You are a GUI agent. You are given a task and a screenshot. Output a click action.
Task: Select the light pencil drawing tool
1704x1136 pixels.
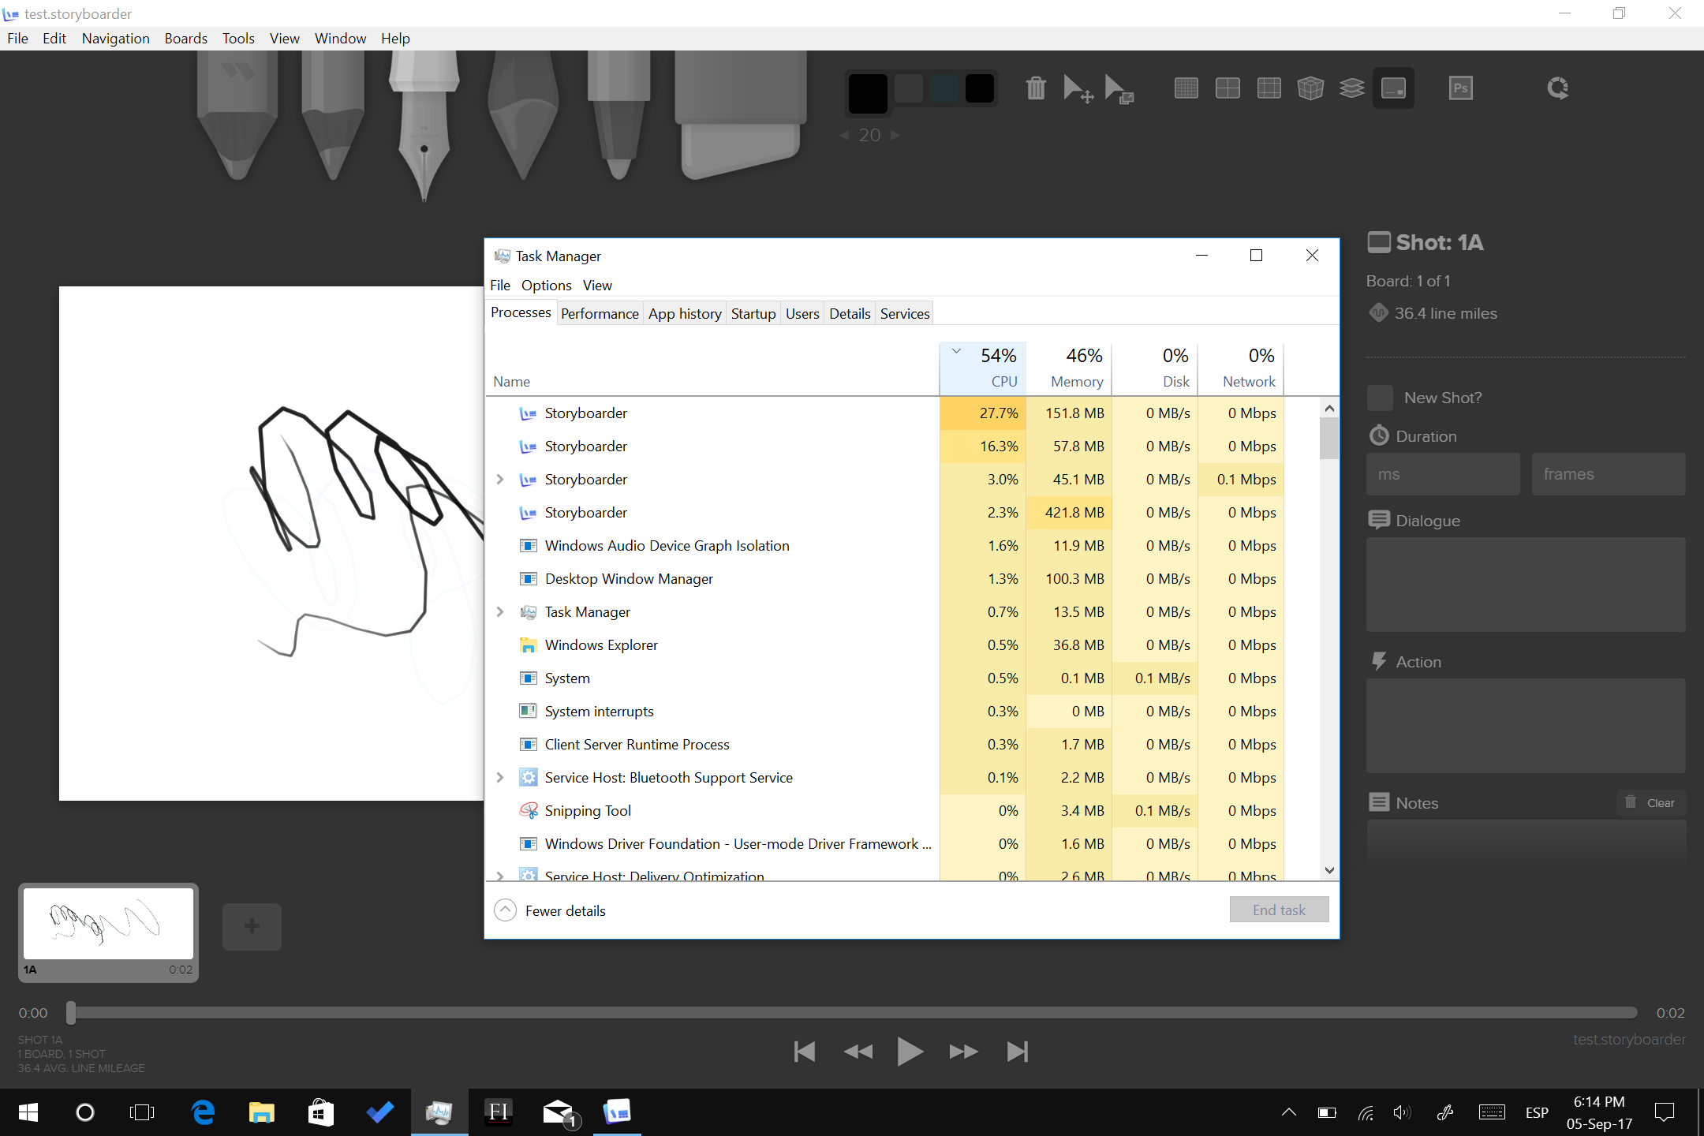coord(237,115)
